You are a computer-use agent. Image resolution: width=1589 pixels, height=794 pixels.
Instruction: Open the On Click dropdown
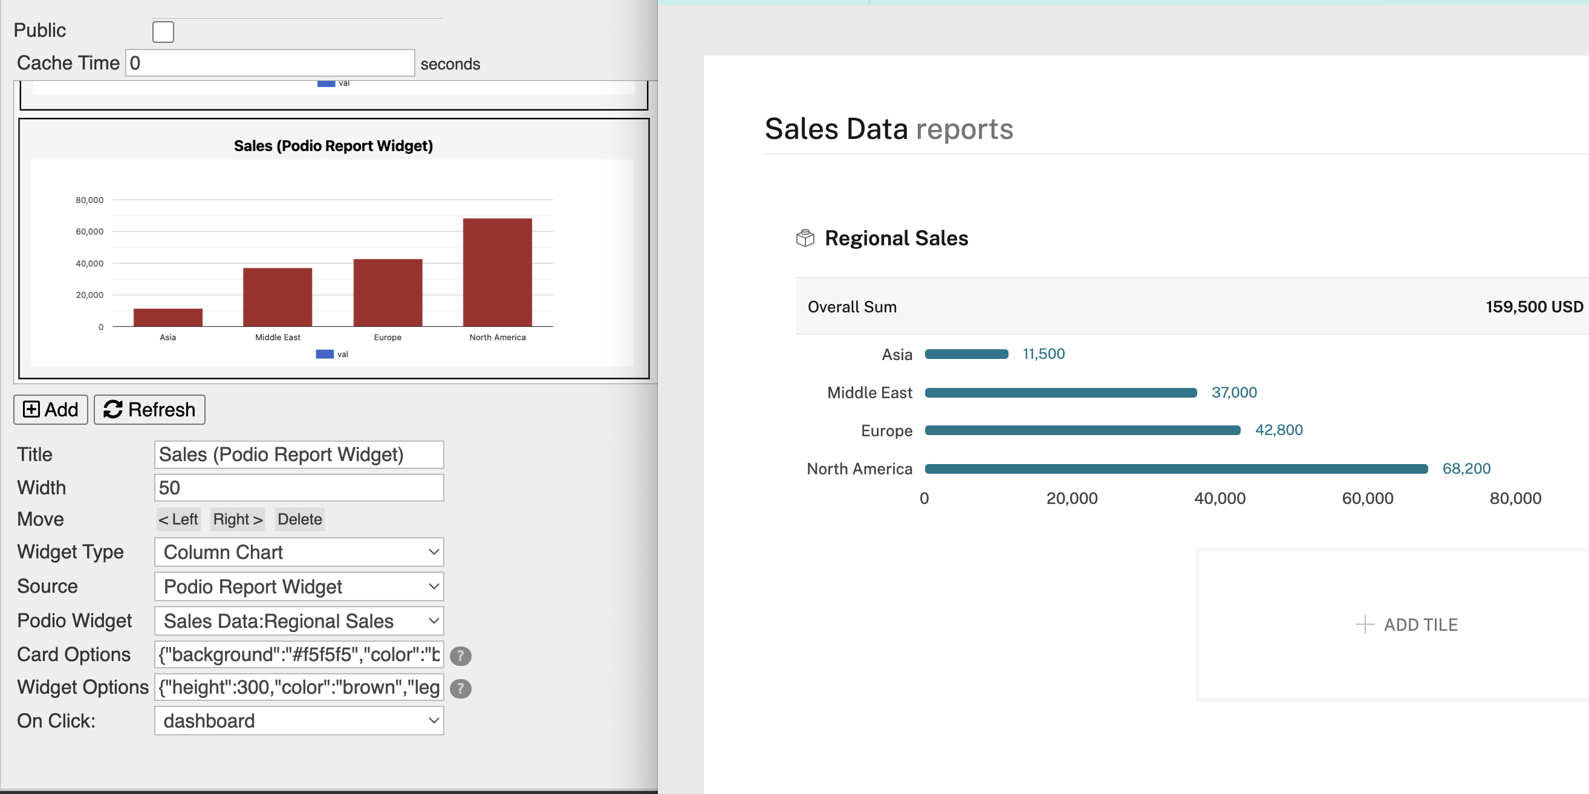(x=299, y=721)
